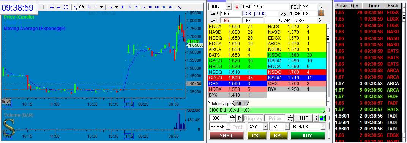Click the 1.40400 price label on axis
This screenshot has height=143, width=407.
[194, 84]
